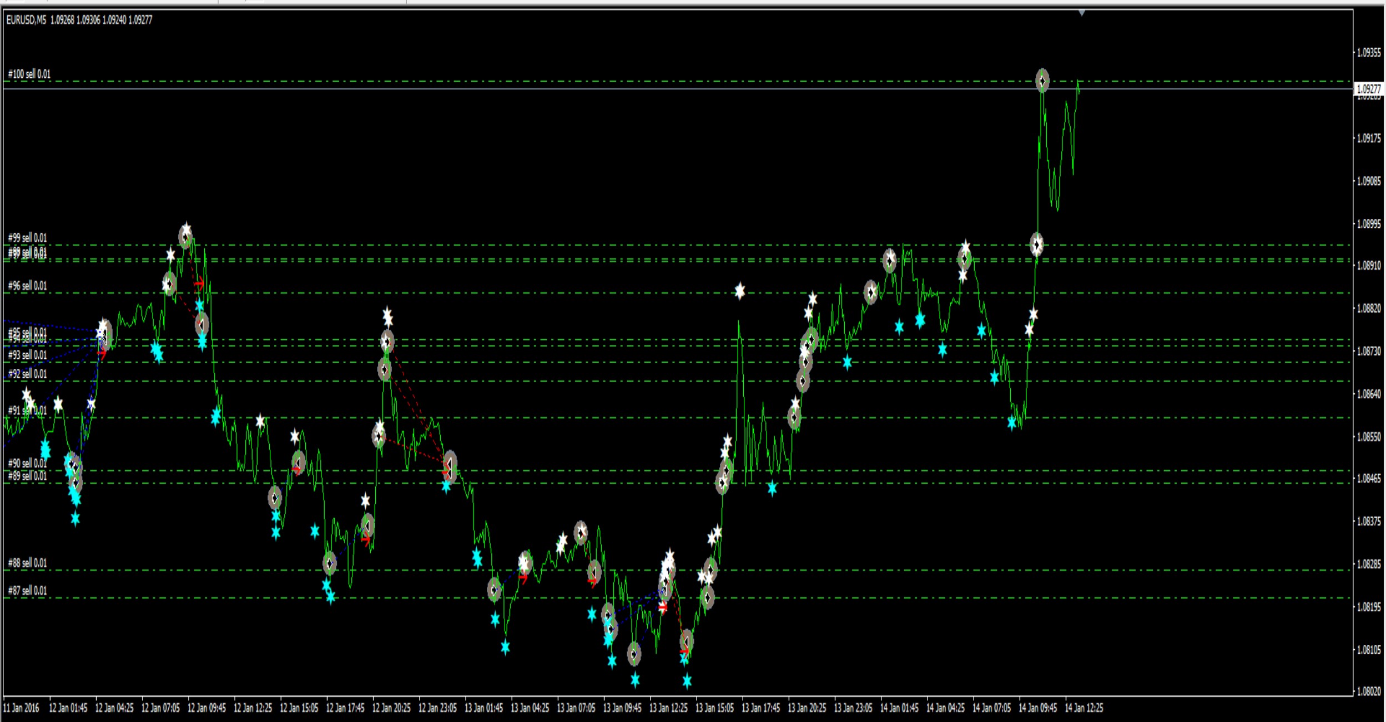1386x722 pixels.
Task: Click the '12 Jan 04:25' time label
Action: 114,708
